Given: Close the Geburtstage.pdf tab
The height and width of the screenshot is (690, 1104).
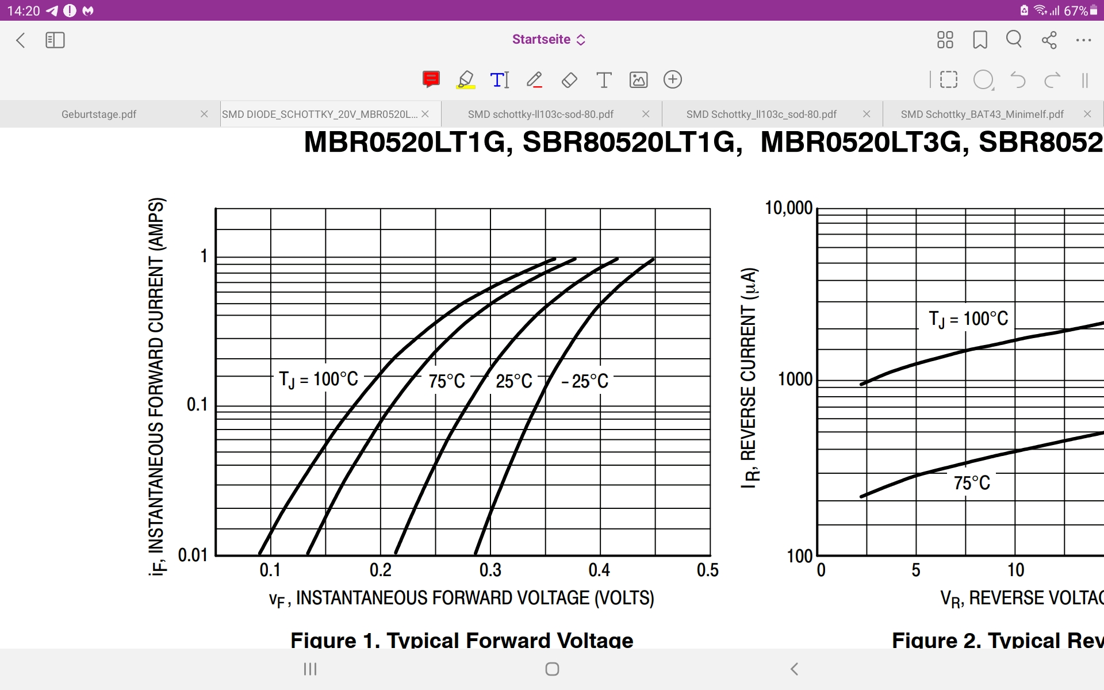Looking at the screenshot, I should pyautogui.click(x=204, y=114).
